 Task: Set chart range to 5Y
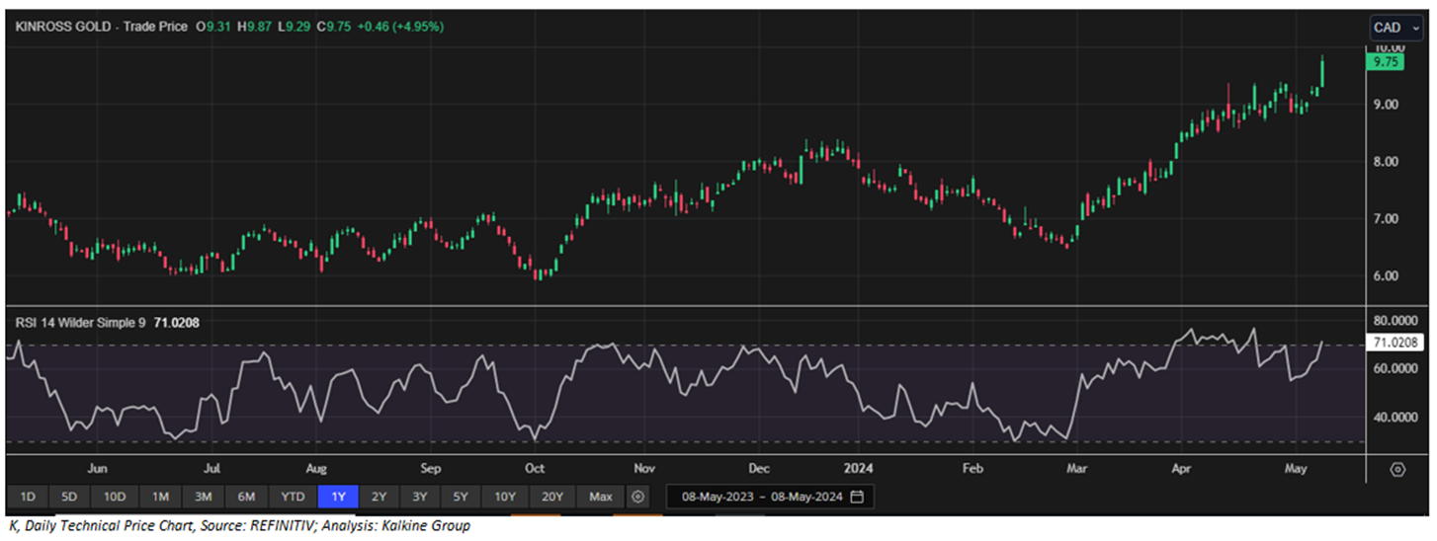pos(462,497)
